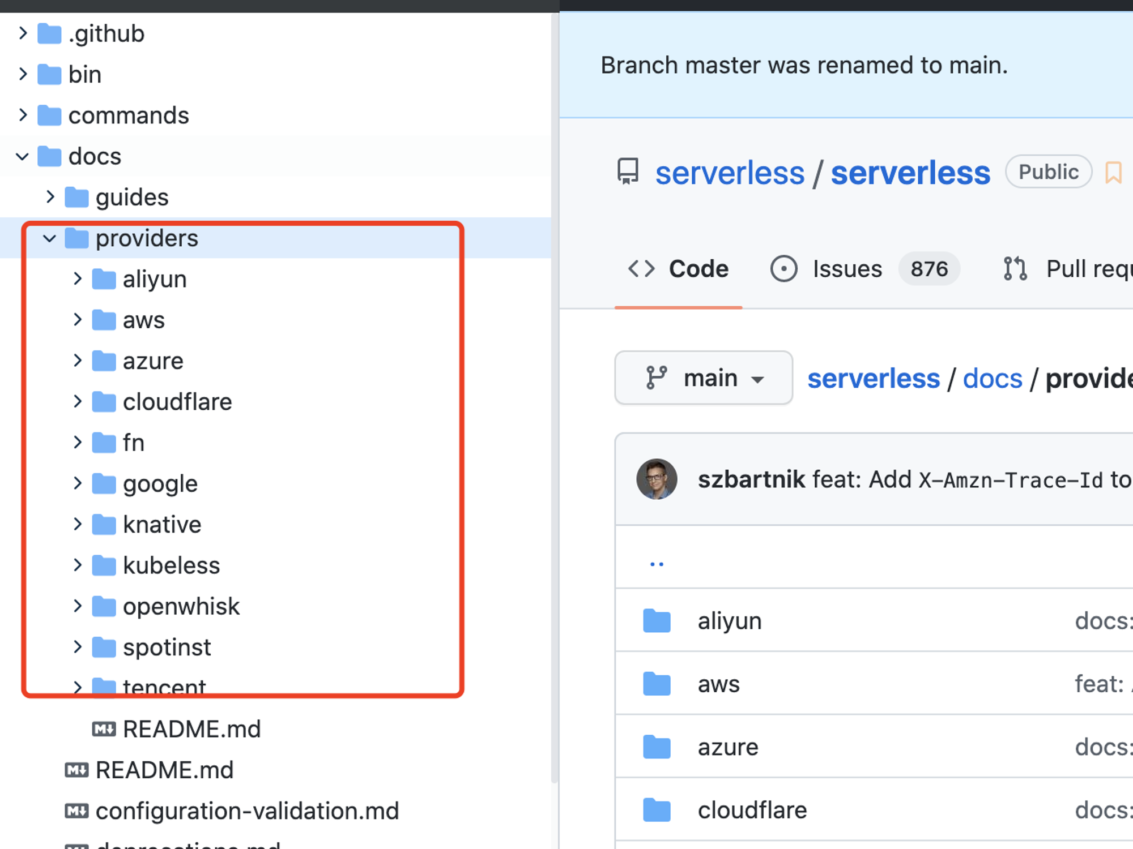Open the Pull requests tab

tap(1067, 269)
